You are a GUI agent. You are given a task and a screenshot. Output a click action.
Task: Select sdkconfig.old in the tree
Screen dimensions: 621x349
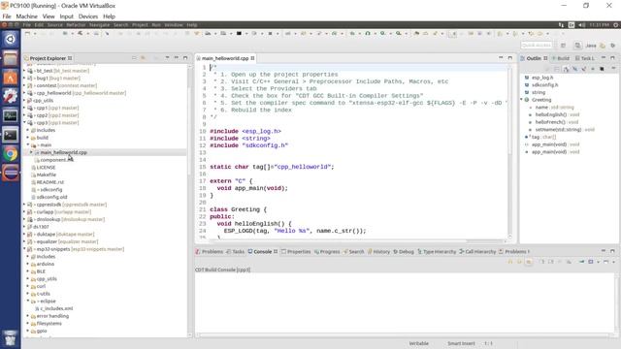pyautogui.click(x=51, y=197)
